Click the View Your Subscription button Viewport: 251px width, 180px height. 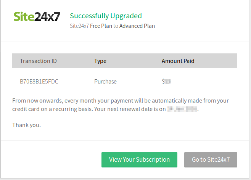[x=139, y=160]
